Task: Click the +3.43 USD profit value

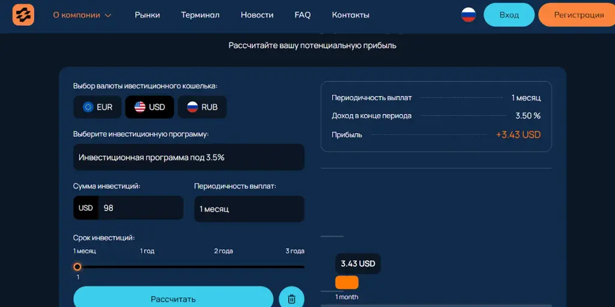Action: [518, 135]
